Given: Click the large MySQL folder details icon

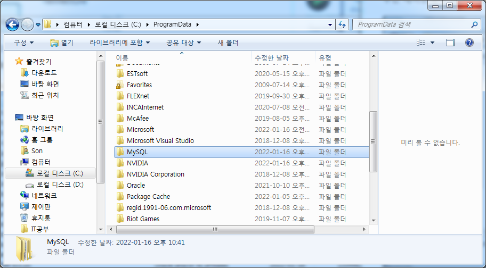Looking at the screenshot, I should (x=24, y=249).
